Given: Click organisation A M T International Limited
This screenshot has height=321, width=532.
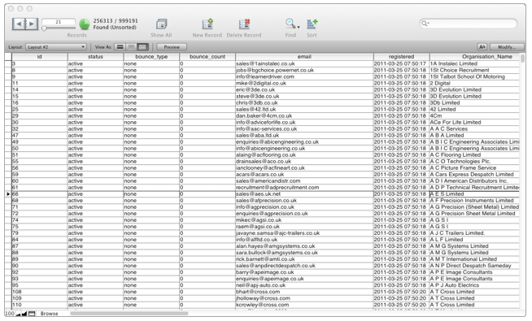Looking at the screenshot, I should 474,259.
